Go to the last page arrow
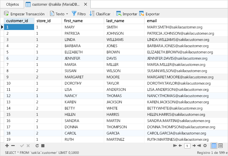This screenshot has height=156, width=228. click(x=199, y=146)
